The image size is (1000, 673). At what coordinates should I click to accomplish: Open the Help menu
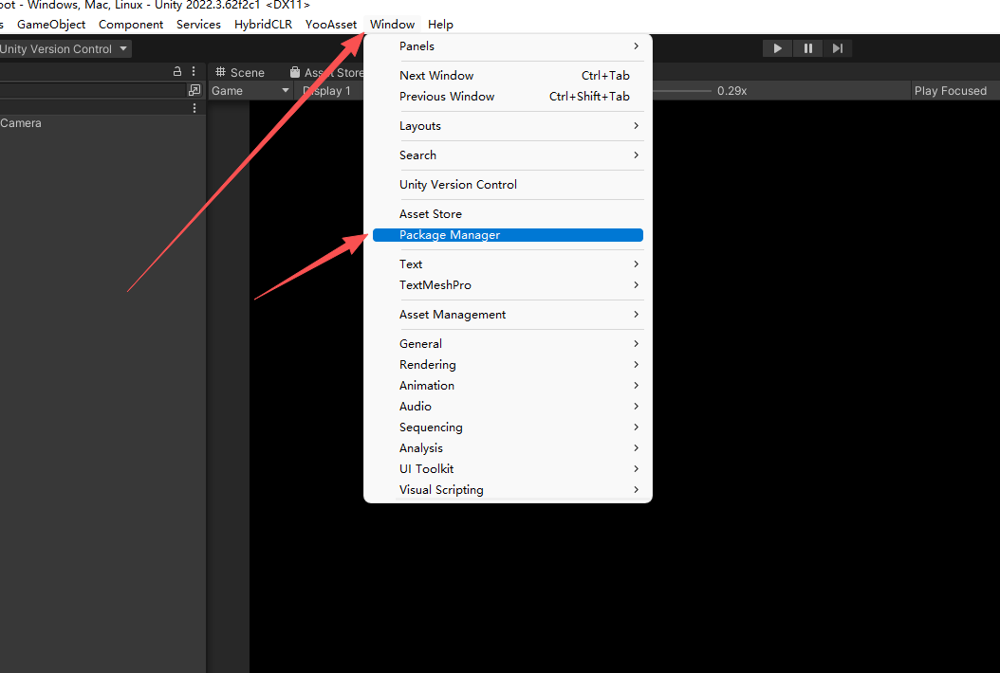coord(440,25)
